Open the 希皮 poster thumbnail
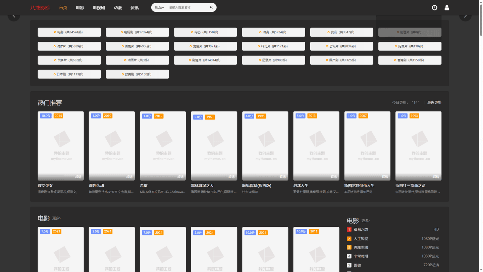The image size is (483, 272). [163, 146]
